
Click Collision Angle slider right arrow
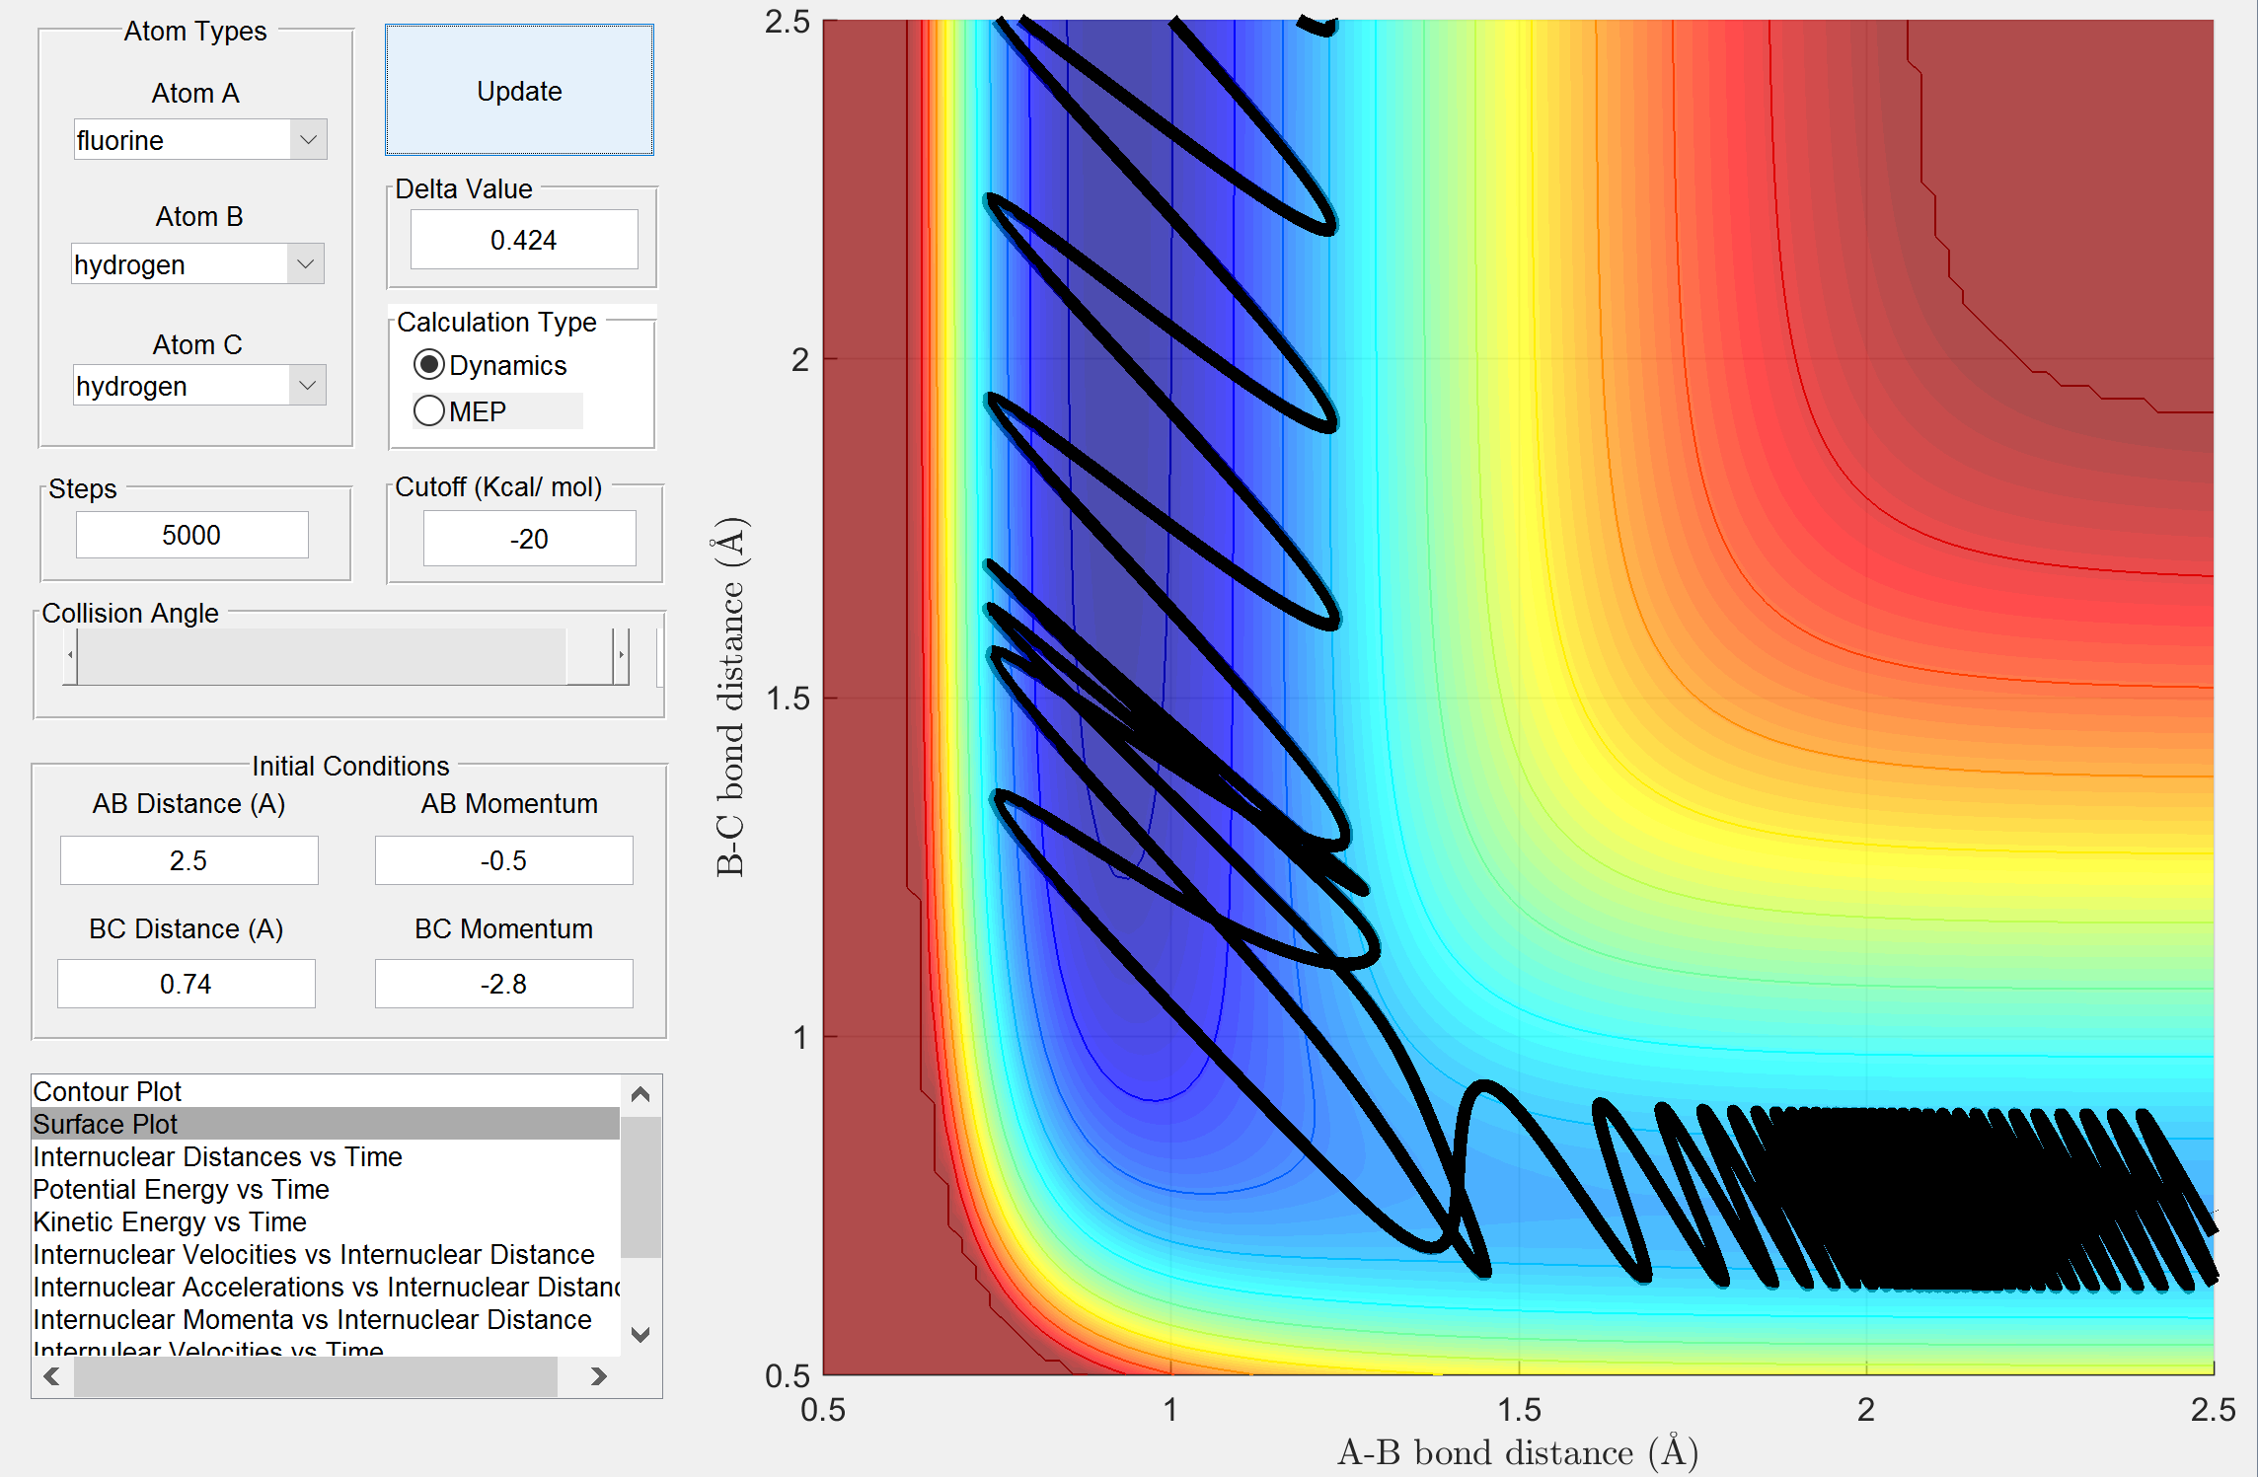coord(621,655)
